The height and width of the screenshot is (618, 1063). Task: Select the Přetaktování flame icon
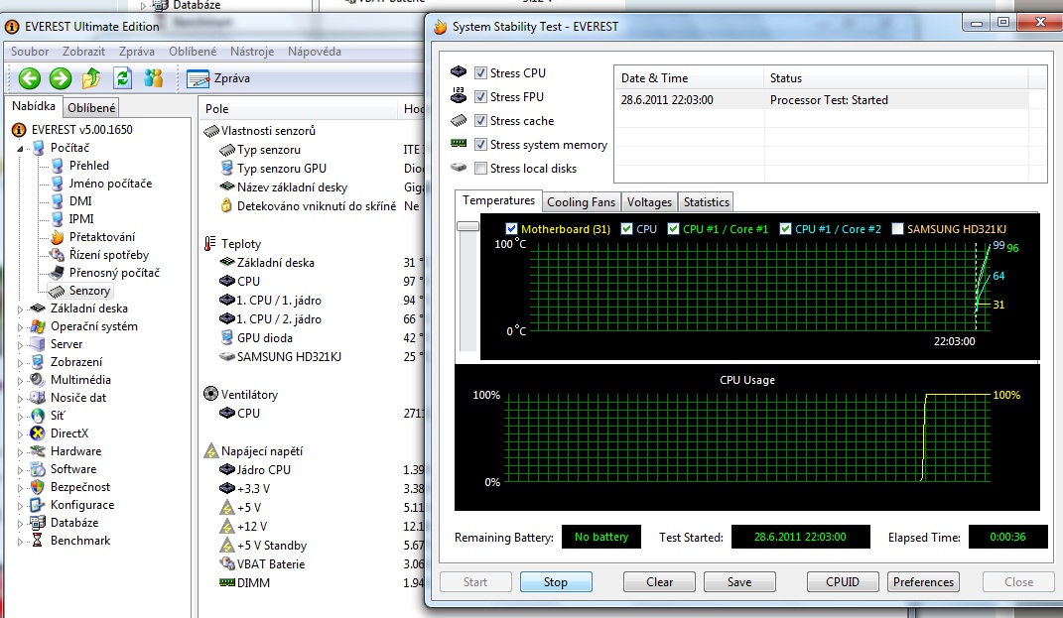[58, 237]
